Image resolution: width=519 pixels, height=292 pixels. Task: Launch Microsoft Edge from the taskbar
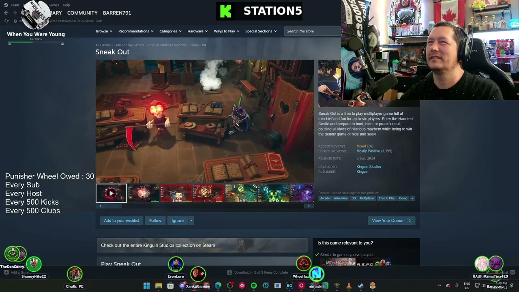pos(218,286)
